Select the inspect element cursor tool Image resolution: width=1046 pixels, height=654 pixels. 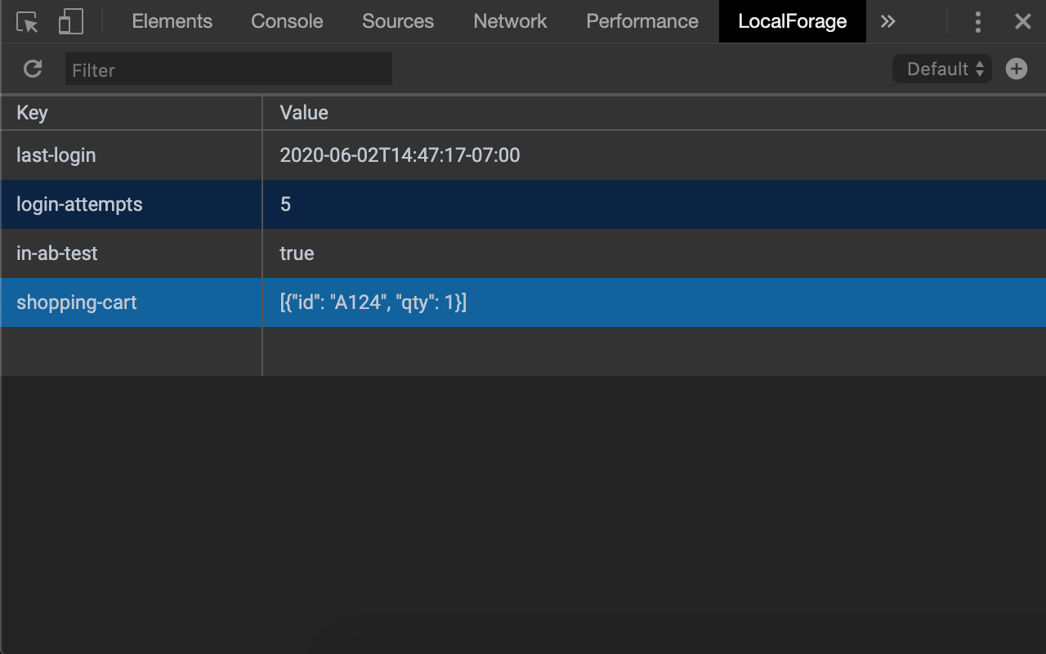point(27,21)
